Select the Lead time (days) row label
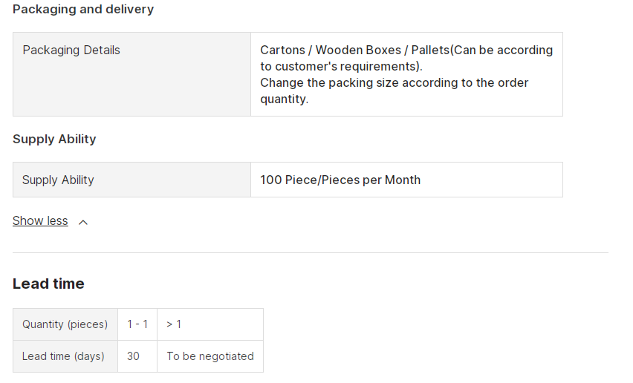 point(65,356)
